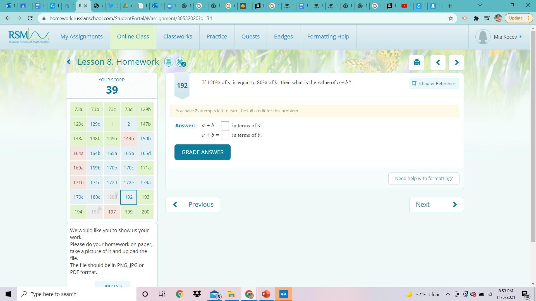Open the Practice menu item

pyautogui.click(x=217, y=37)
